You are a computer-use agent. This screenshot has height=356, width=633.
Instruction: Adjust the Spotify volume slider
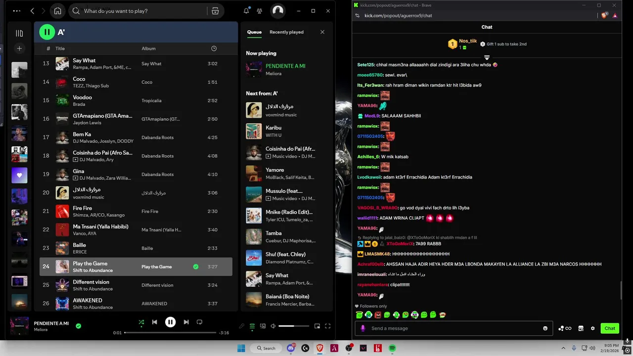click(293, 326)
